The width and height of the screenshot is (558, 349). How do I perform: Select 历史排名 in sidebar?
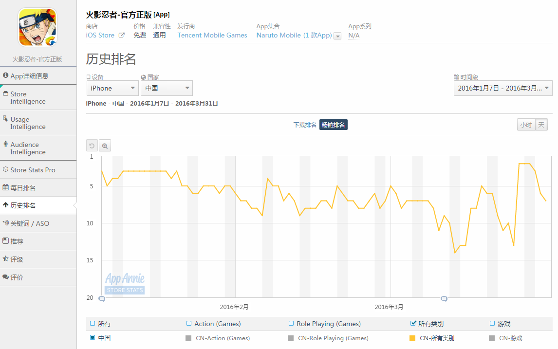pos(38,205)
